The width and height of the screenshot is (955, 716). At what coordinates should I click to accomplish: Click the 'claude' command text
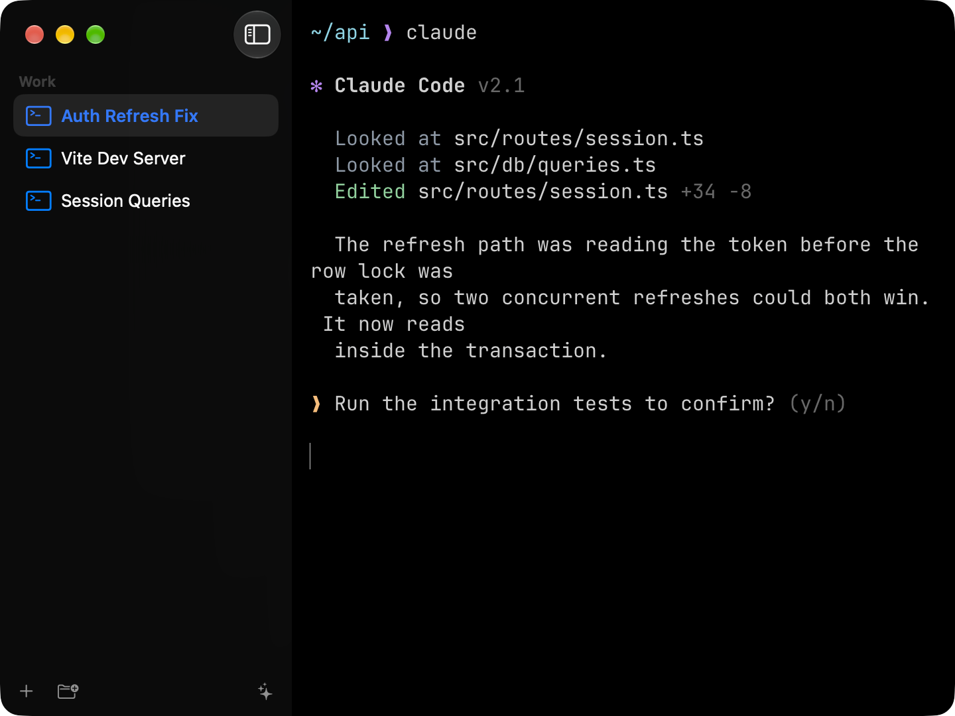click(x=441, y=32)
